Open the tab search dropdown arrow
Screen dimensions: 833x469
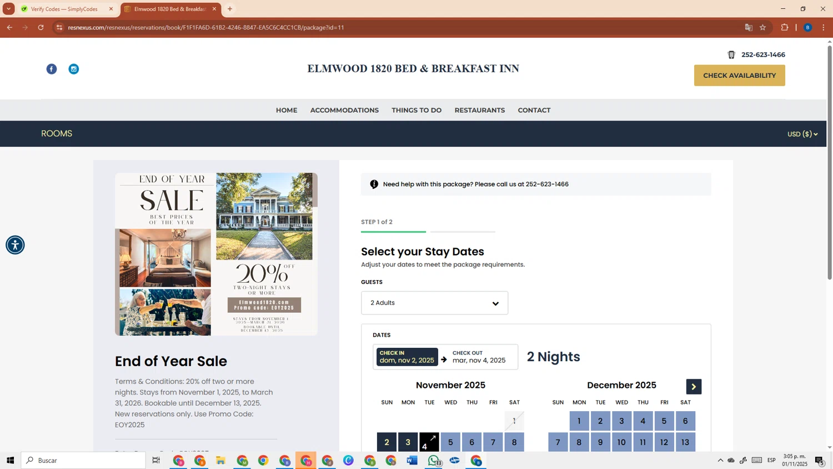(x=9, y=9)
